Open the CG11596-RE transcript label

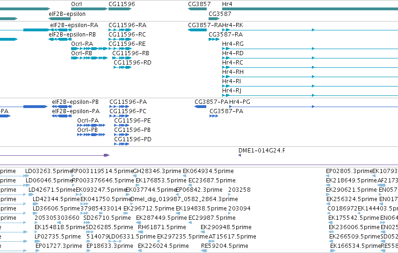127,44
